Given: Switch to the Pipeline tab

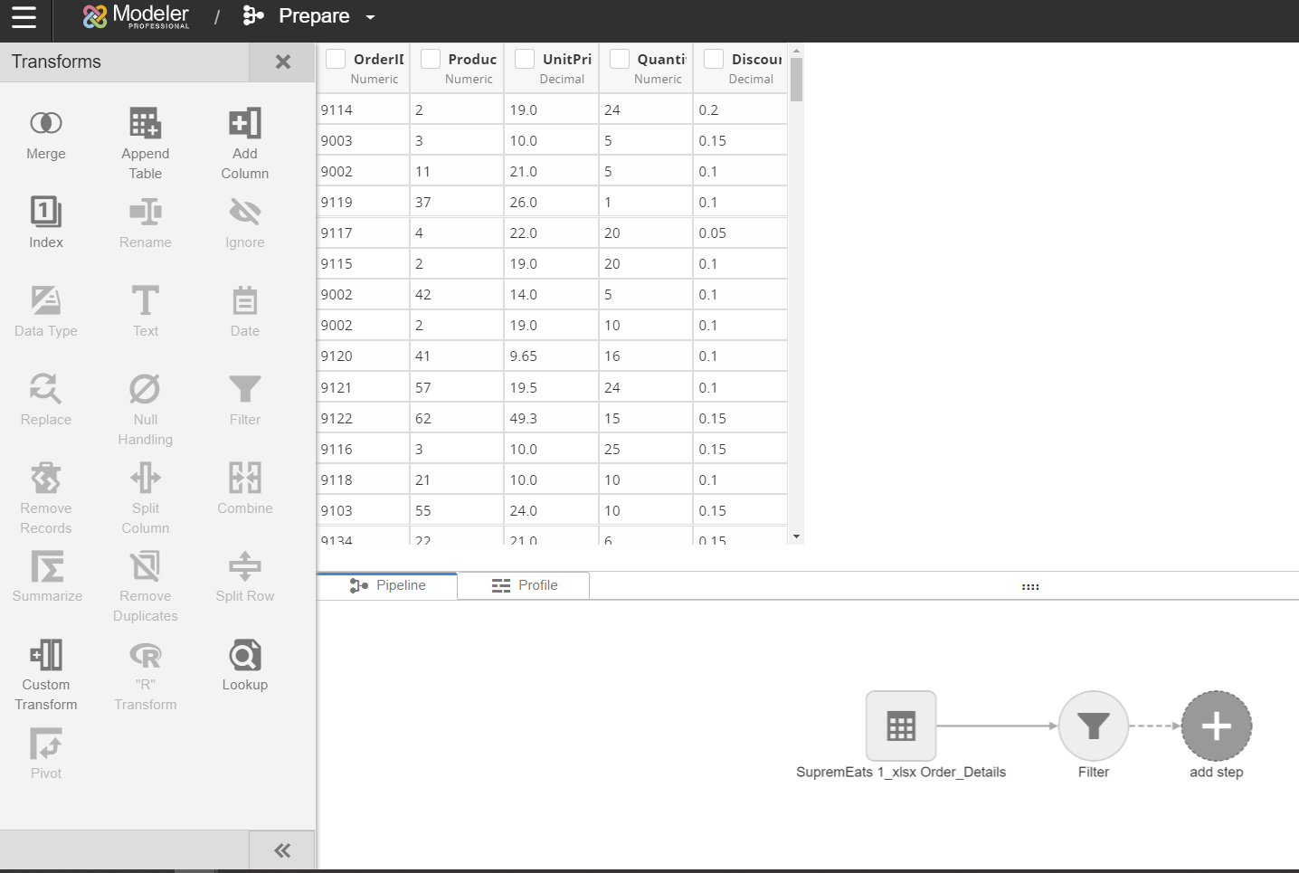Looking at the screenshot, I should click(x=387, y=585).
